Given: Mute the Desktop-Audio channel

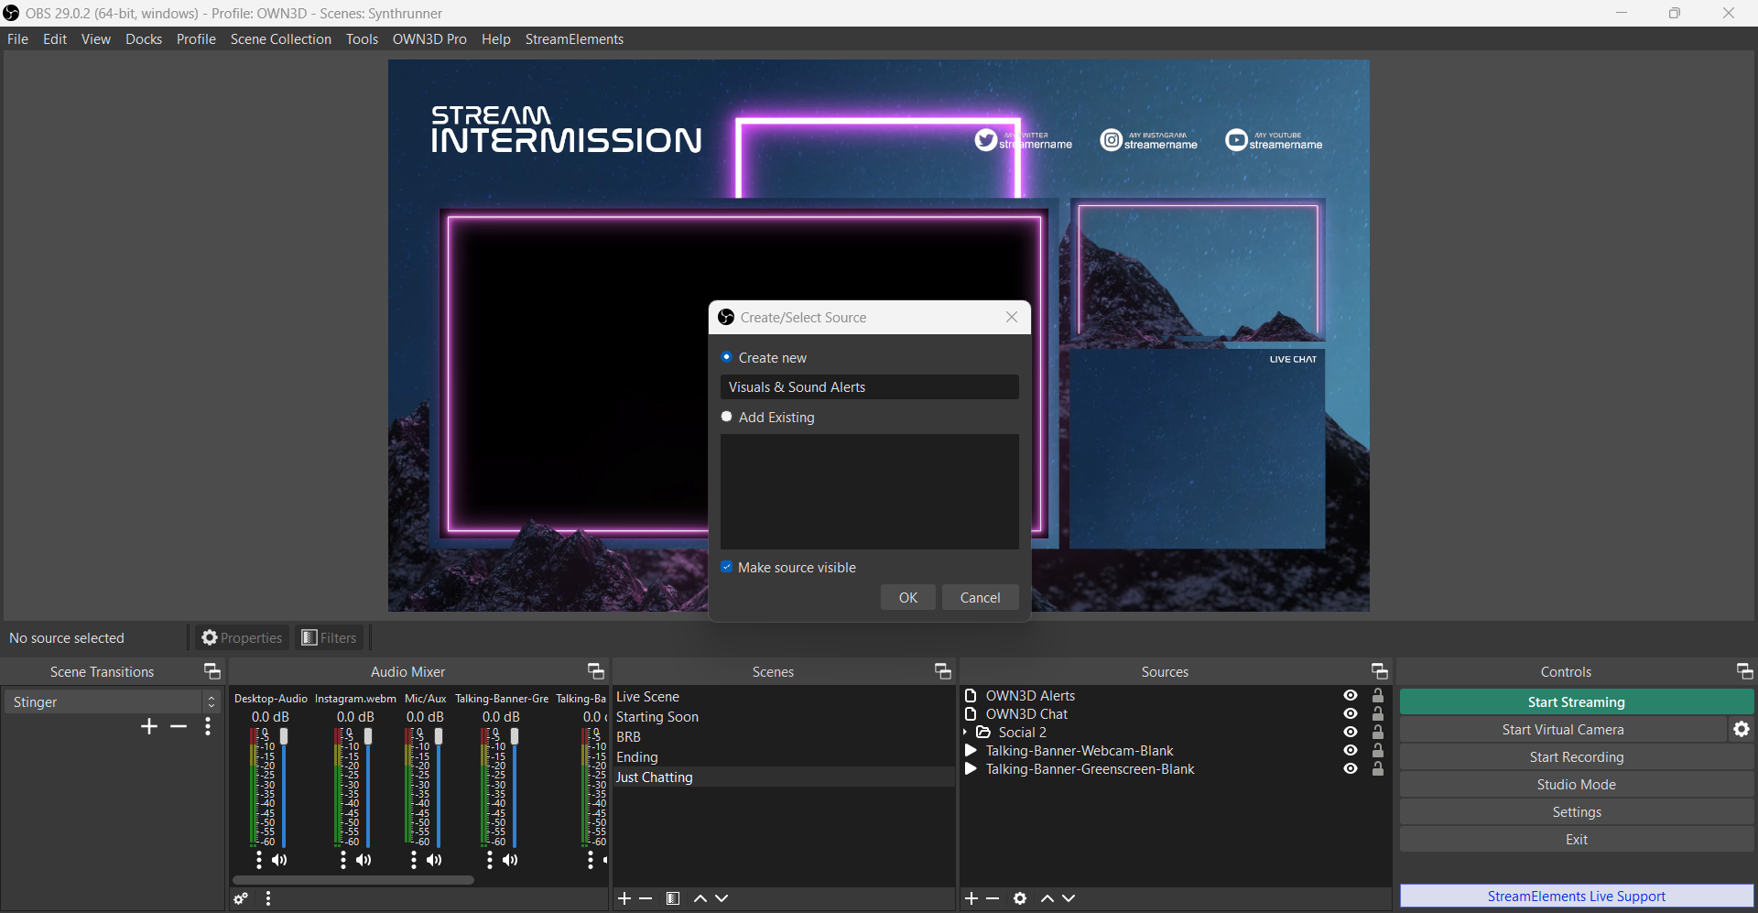Looking at the screenshot, I should (279, 860).
